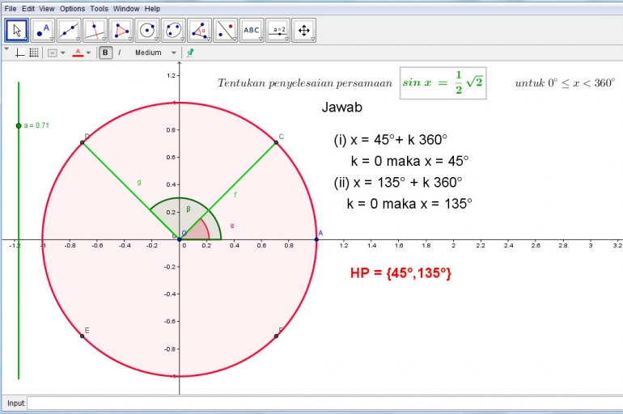Screen dimensions: 623x414
Task: Toggle the axes display icon
Action: tap(20, 53)
